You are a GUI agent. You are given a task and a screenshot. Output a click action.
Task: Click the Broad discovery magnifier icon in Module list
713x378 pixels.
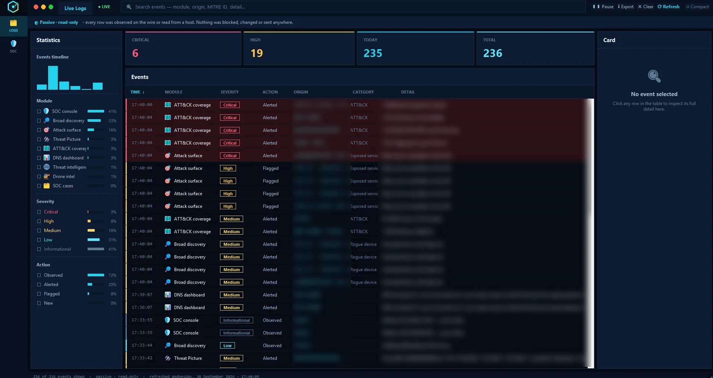(47, 120)
